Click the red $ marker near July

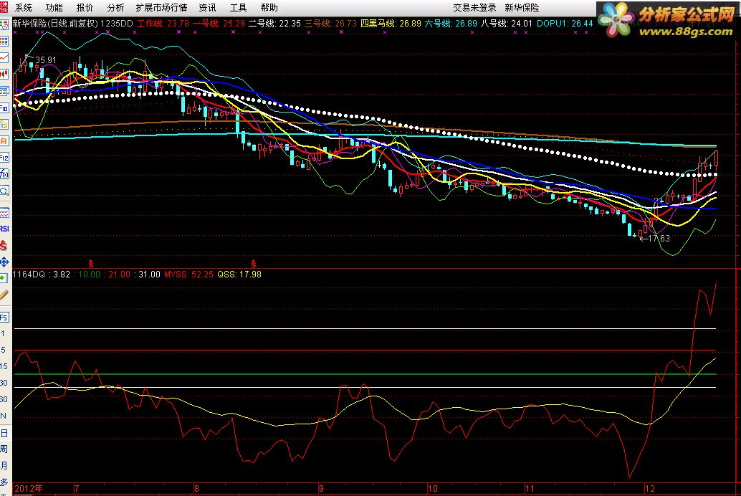point(91,263)
